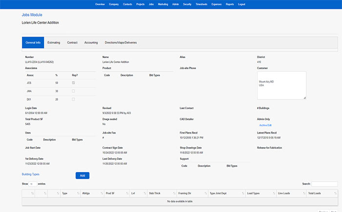Sort table by Type Joist Dept column

click(x=226, y=193)
